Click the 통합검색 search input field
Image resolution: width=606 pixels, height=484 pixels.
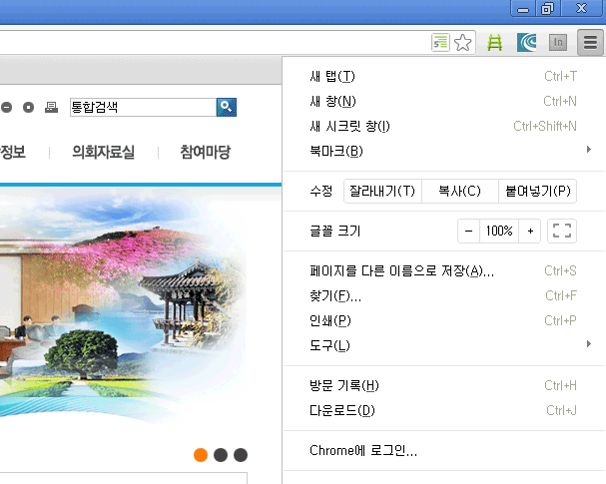coord(142,107)
